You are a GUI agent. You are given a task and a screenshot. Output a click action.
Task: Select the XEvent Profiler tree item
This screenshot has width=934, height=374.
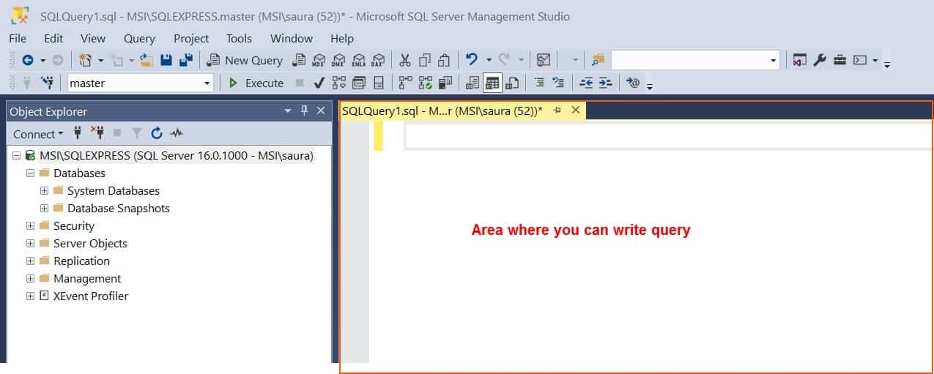tap(91, 296)
